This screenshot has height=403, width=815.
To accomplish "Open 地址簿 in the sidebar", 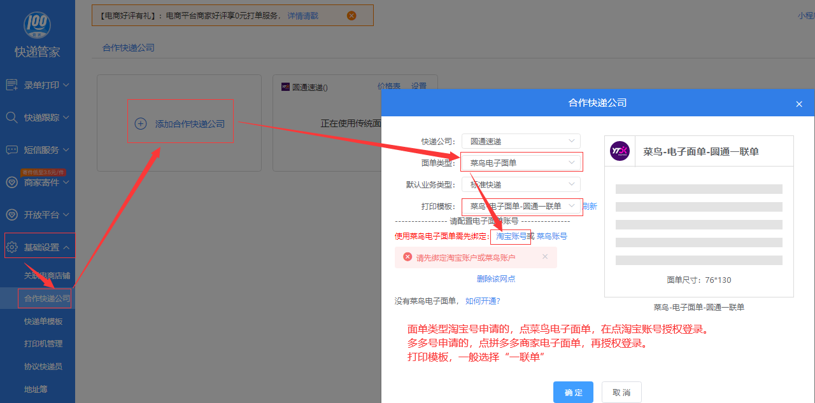I will tap(36, 389).
